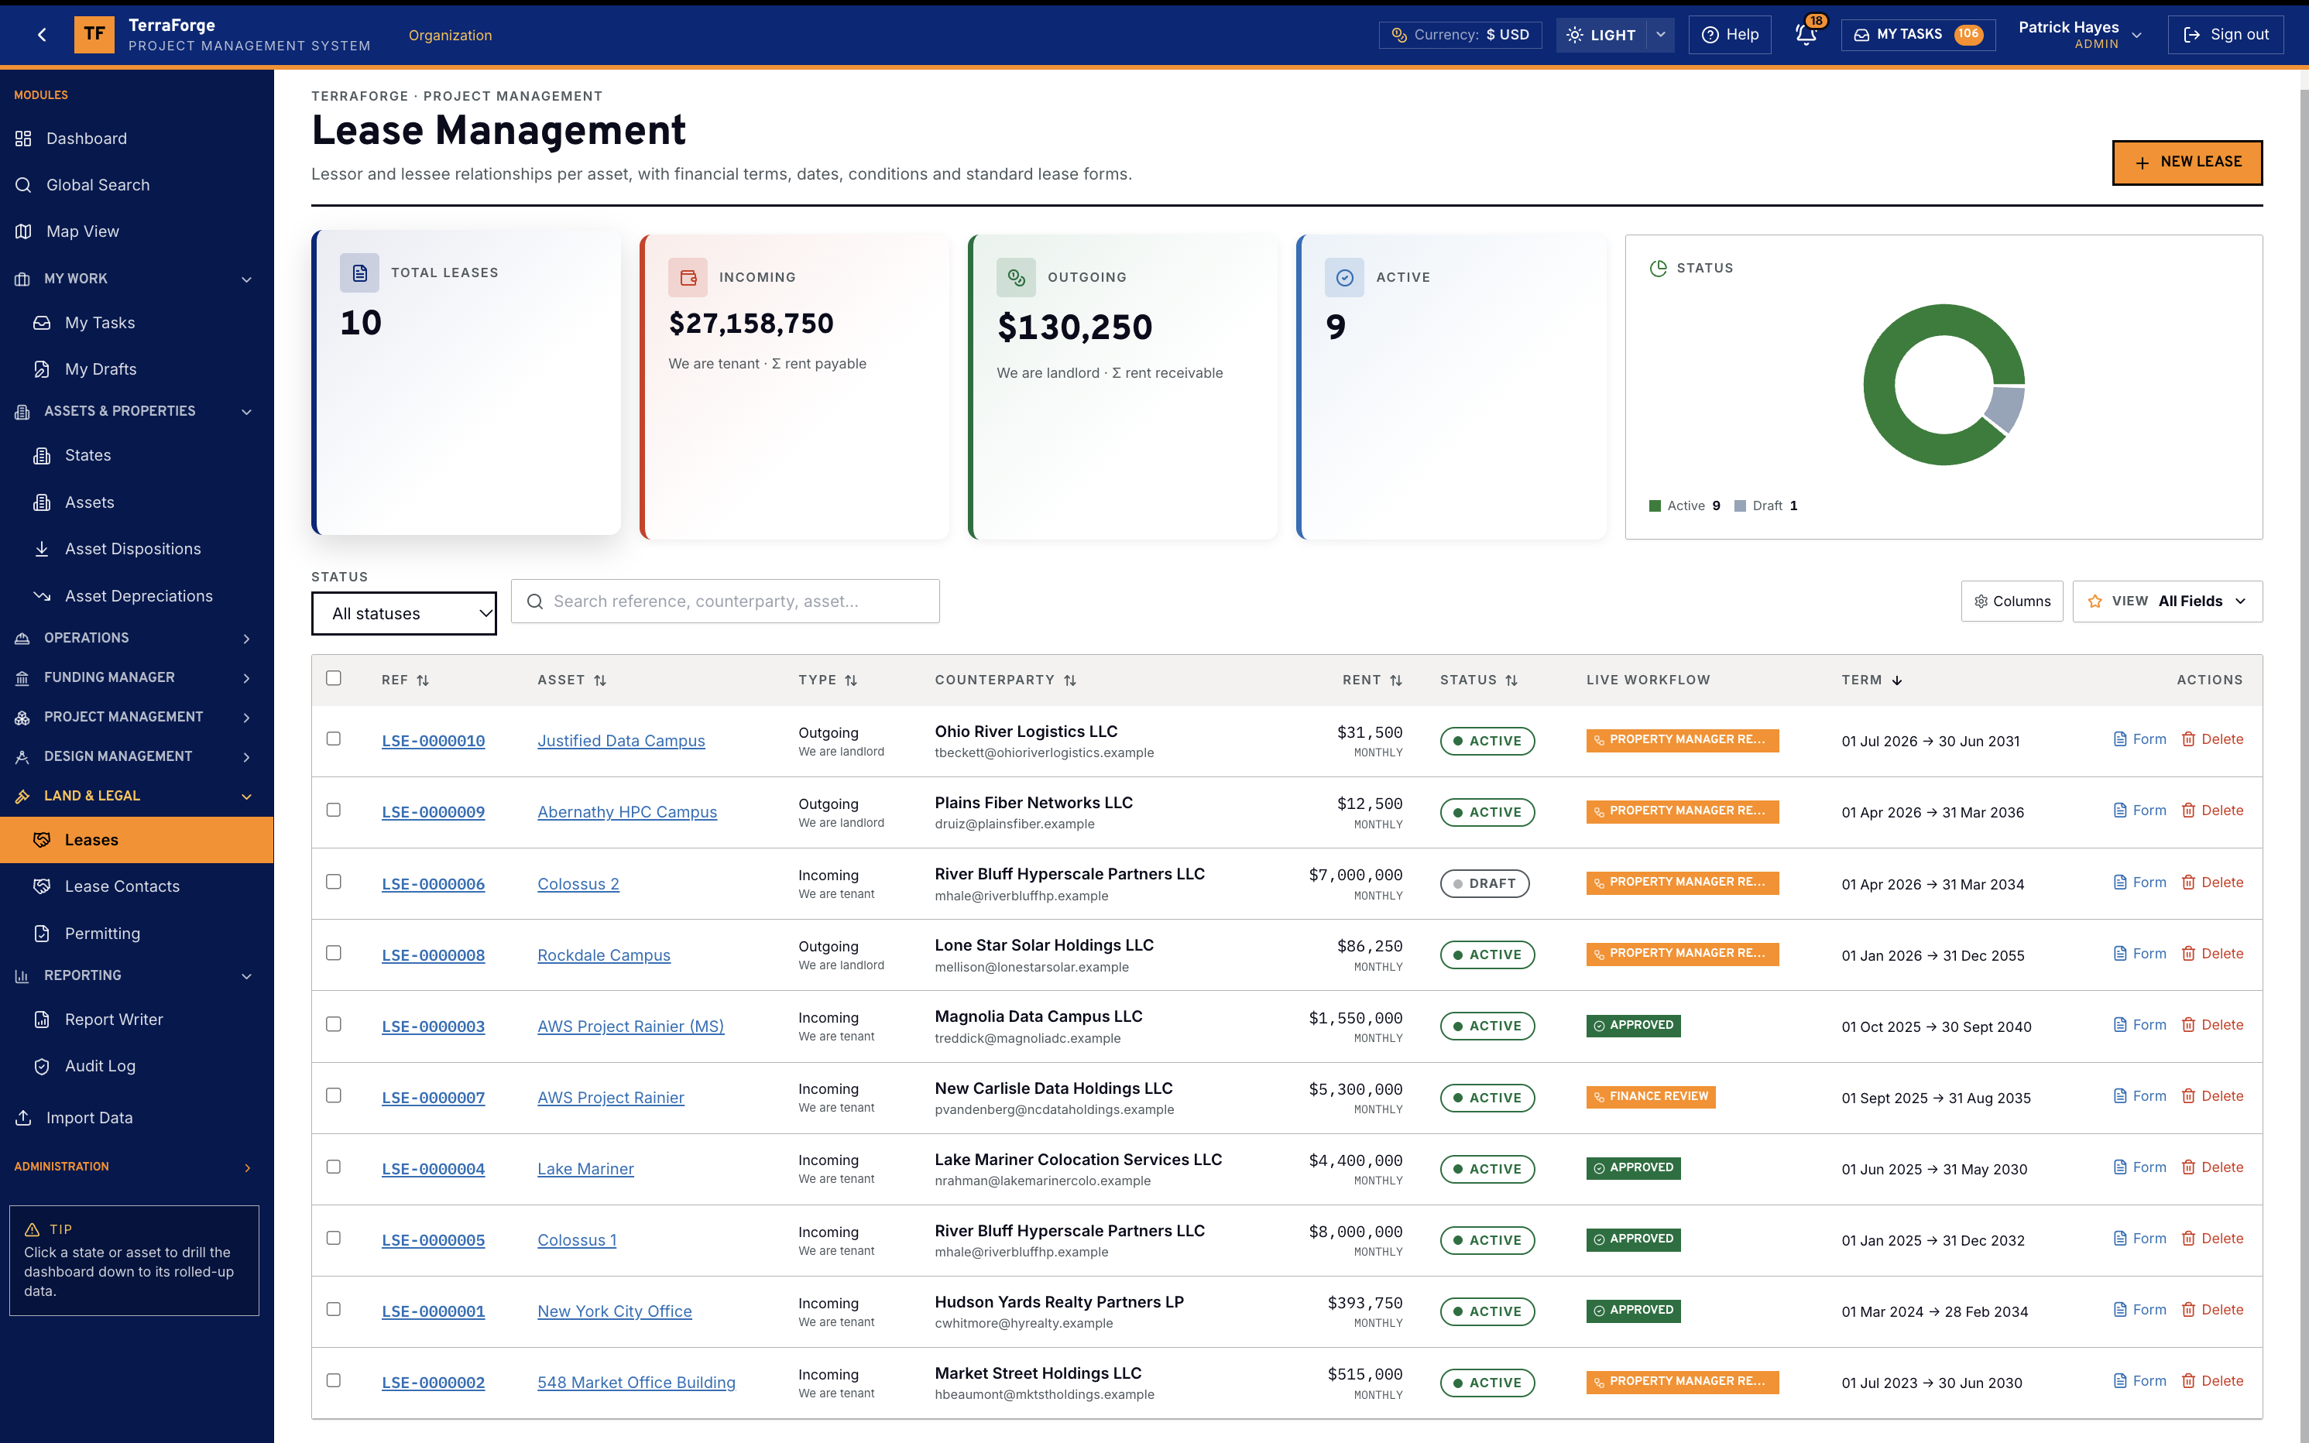2309x1443 pixels.
Task: Click the Lease Contacts handshake icon
Action: click(x=42, y=886)
